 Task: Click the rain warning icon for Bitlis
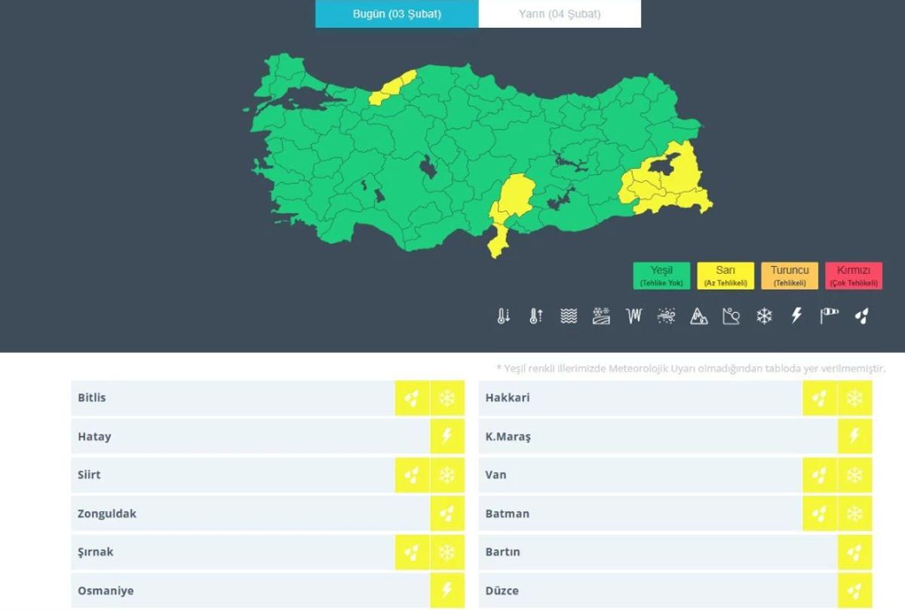[x=412, y=398]
